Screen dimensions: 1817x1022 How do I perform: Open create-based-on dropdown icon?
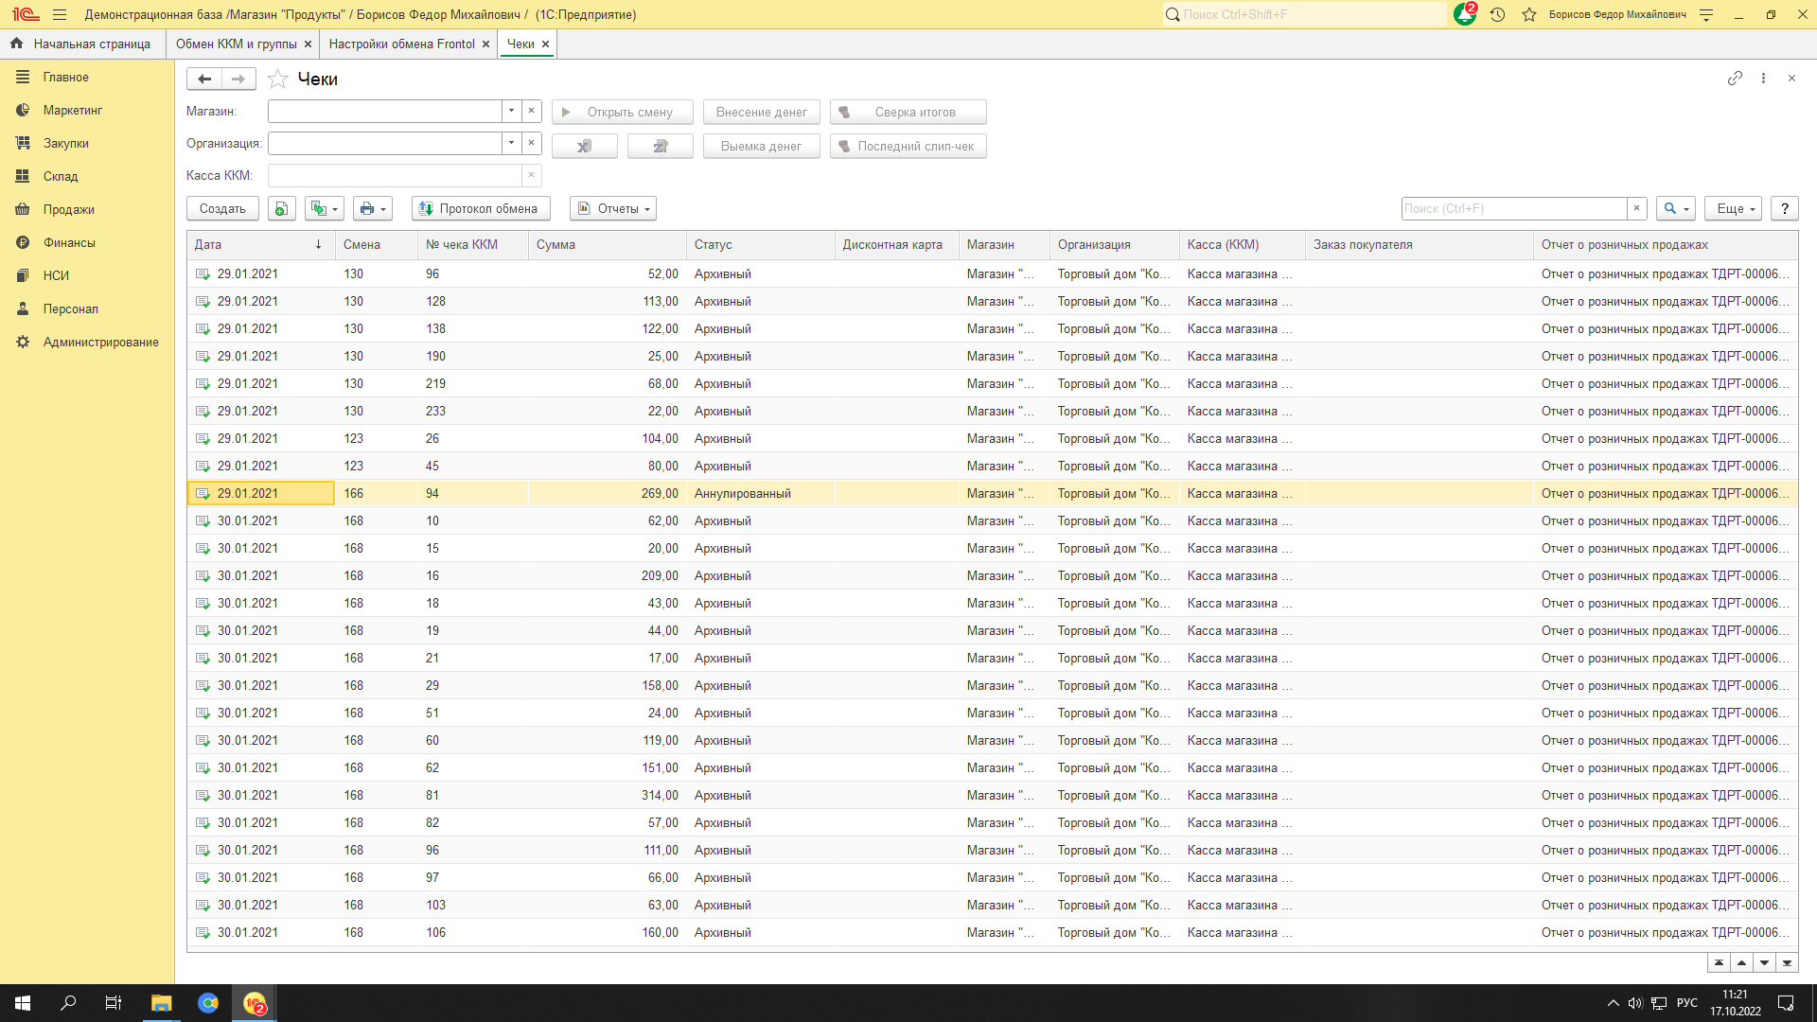[x=325, y=208]
